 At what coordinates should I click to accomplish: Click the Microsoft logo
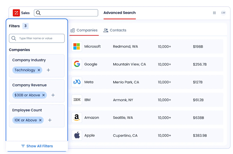77,47
